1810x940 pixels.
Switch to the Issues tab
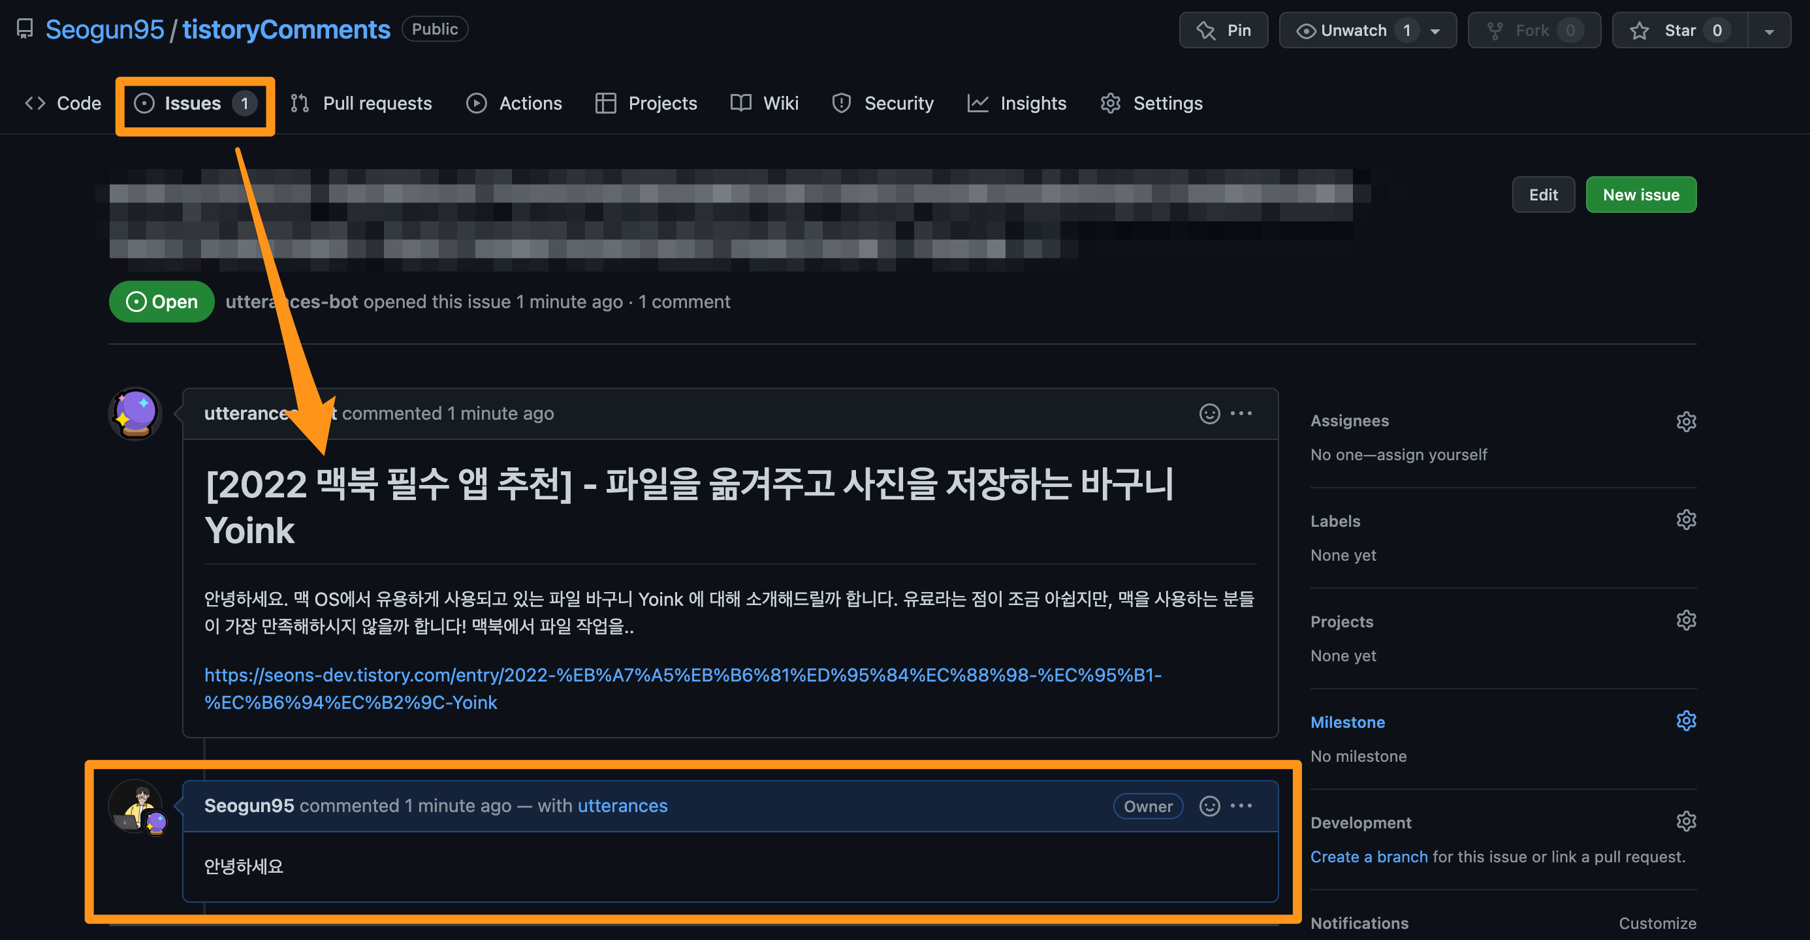tap(195, 103)
